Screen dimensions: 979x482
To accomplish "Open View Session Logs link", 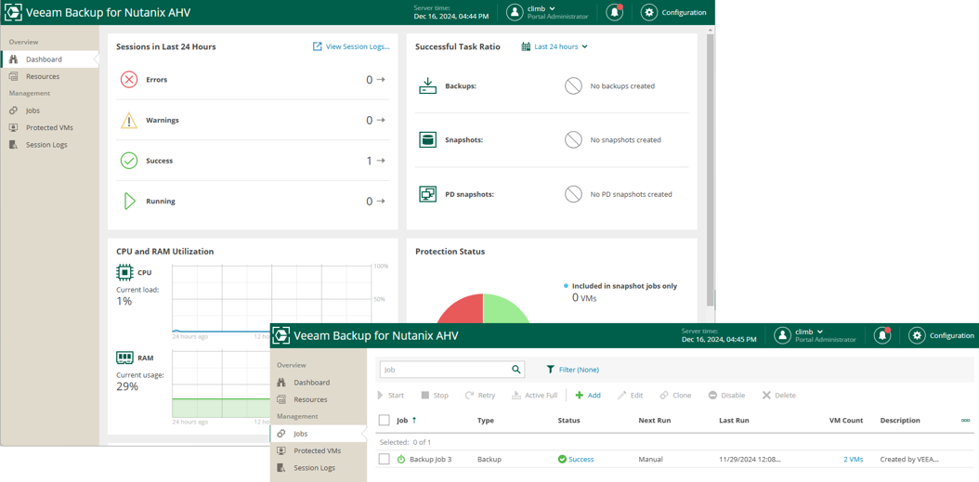I will click(x=351, y=46).
